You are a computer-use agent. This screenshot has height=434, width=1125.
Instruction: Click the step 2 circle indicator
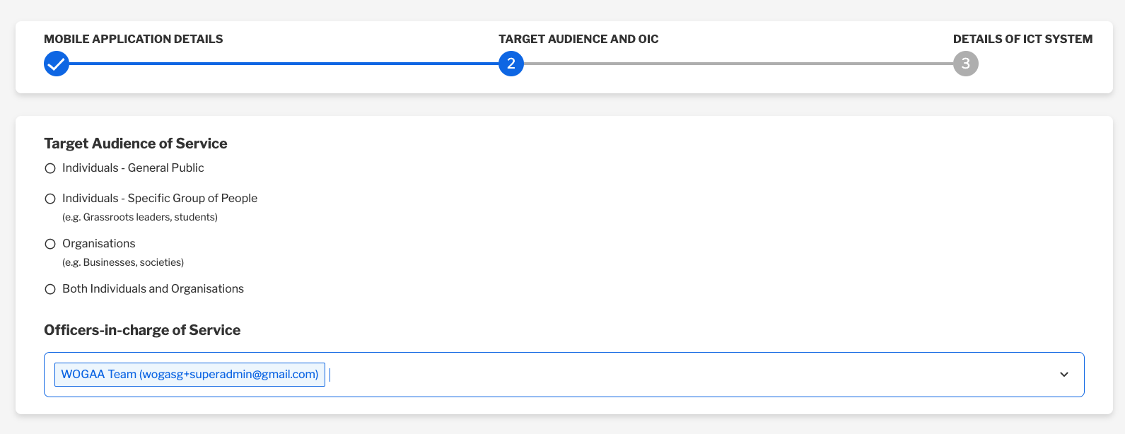pos(511,64)
